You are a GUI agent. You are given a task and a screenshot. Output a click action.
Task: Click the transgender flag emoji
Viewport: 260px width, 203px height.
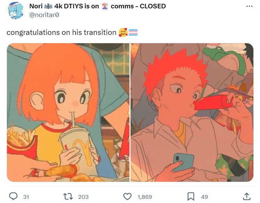click(133, 32)
